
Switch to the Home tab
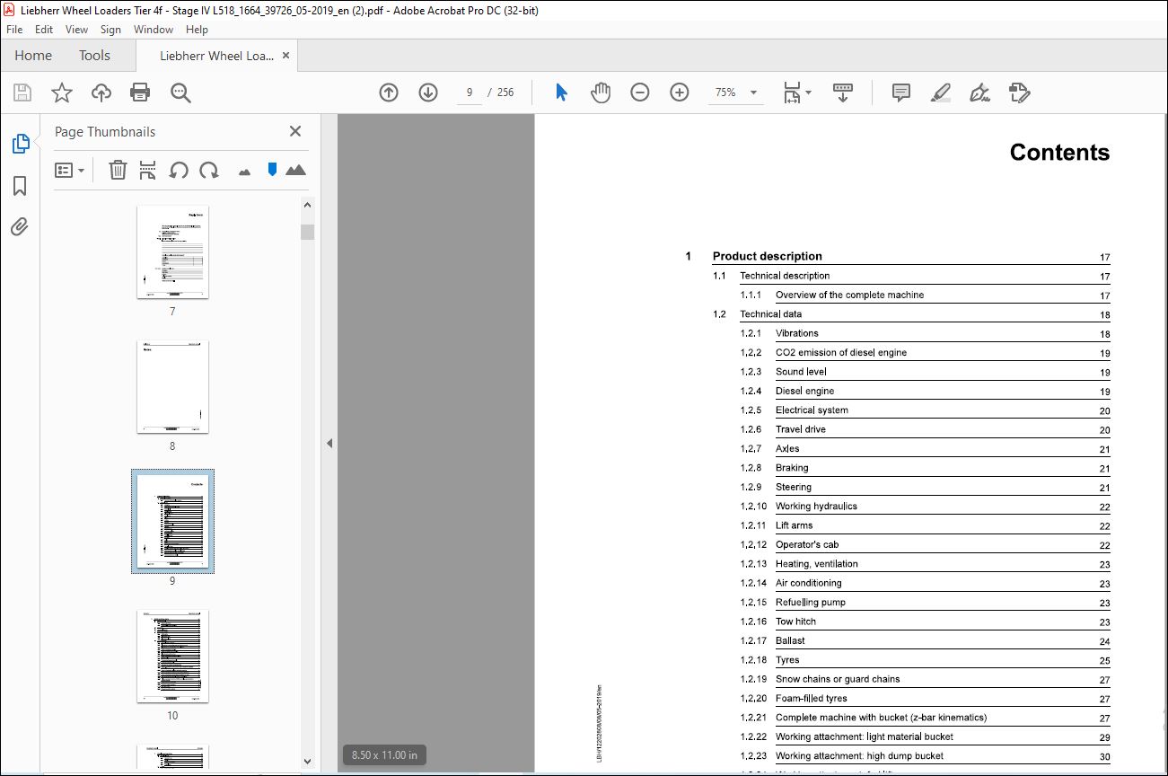click(x=33, y=56)
